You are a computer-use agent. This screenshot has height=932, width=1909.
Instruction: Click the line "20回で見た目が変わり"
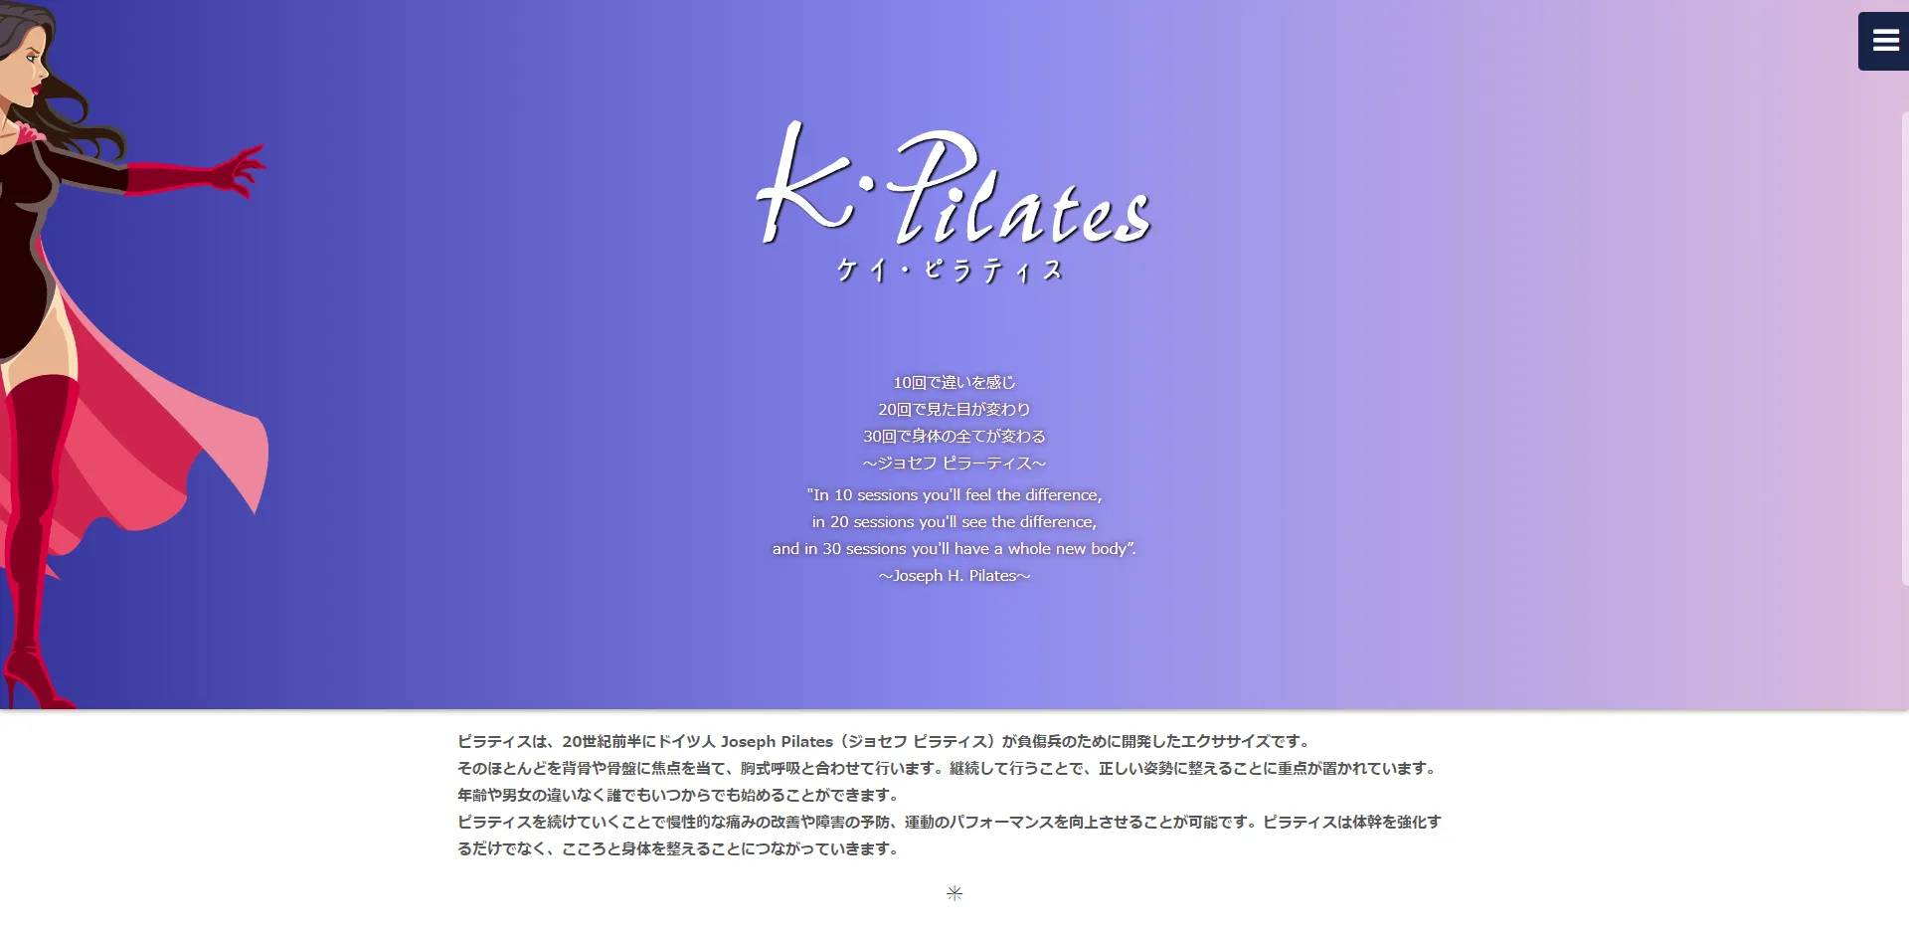point(954,409)
